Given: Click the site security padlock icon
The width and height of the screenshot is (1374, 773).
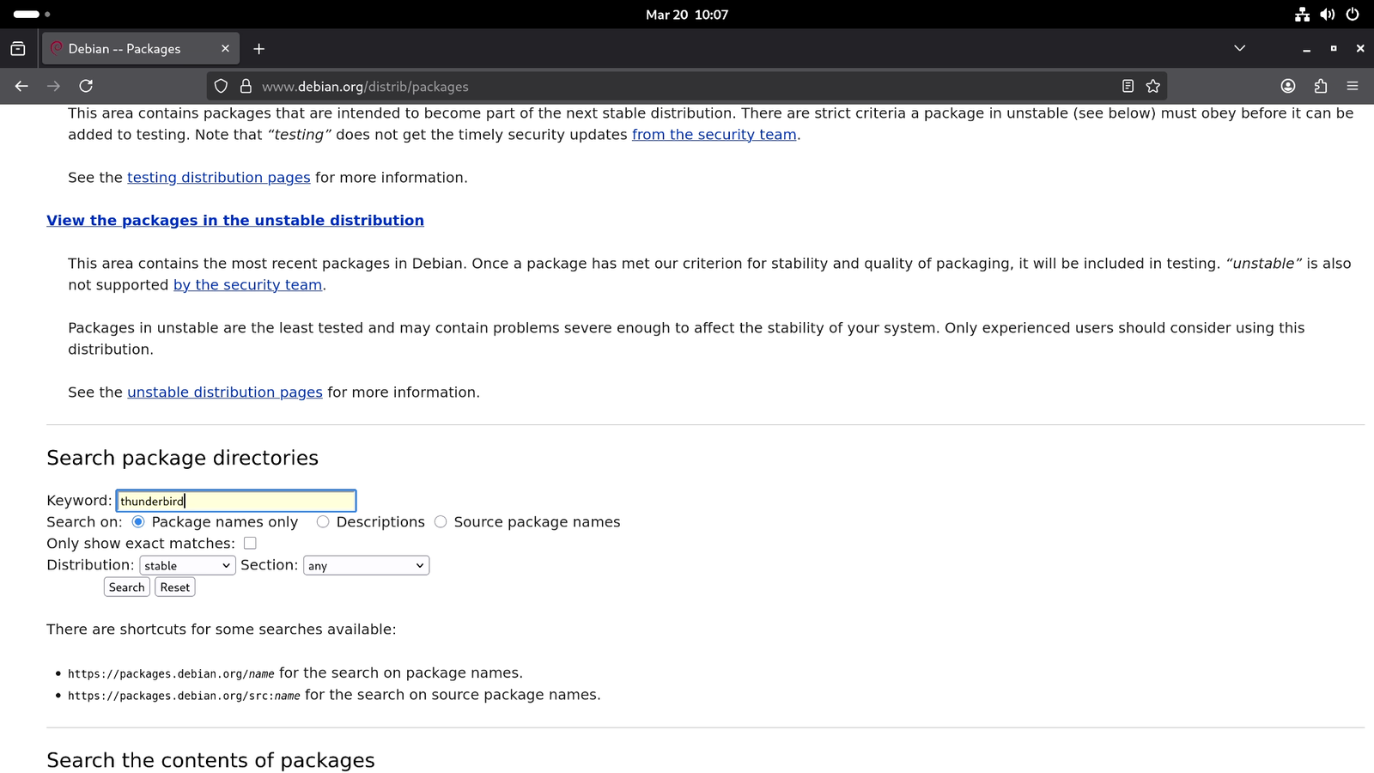Looking at the screenshot, I should pos(246,86).
